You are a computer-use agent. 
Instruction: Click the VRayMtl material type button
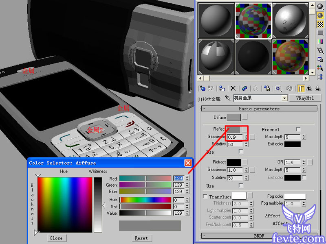coord(305,98)
